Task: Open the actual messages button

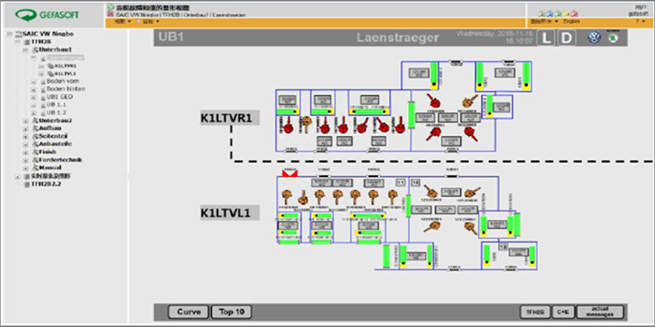Action: click(x=599, y=312)
